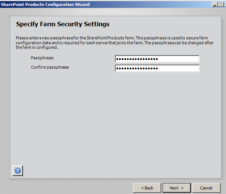Go back with the Back button
This screenshot has height=194, width=226.
[147, 188]
